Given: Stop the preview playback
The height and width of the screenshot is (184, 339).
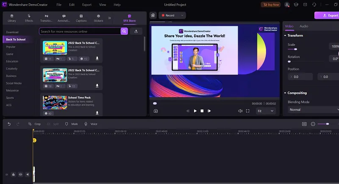Looking at the screenshot, I should click(202, 111).
